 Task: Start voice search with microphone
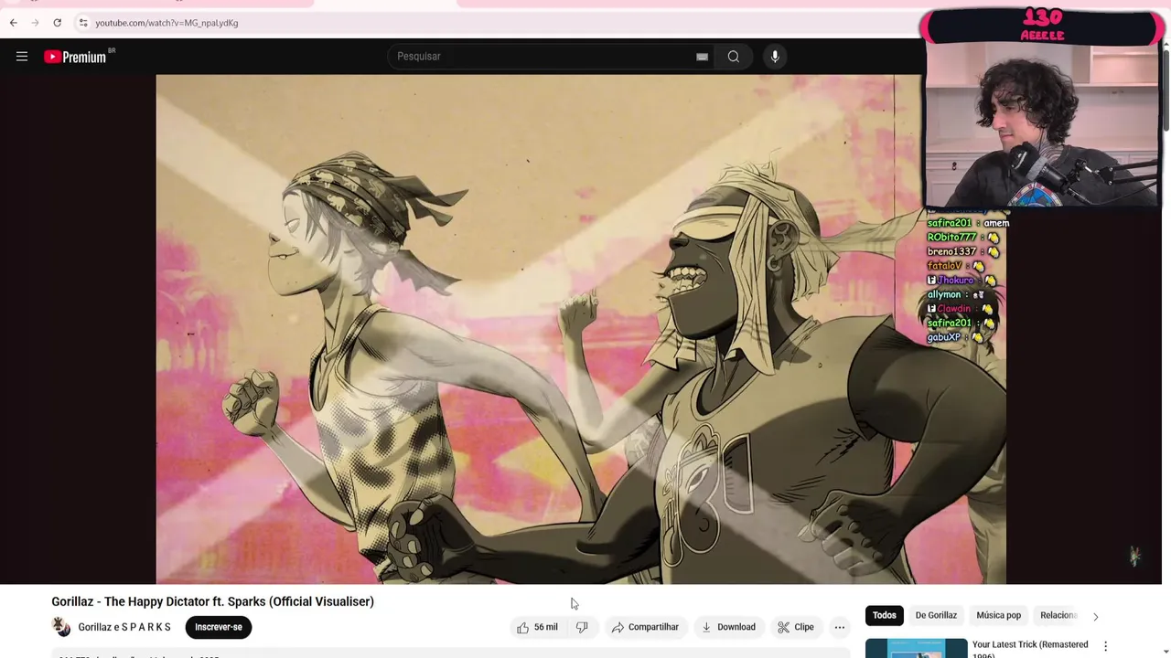point(775,57)
